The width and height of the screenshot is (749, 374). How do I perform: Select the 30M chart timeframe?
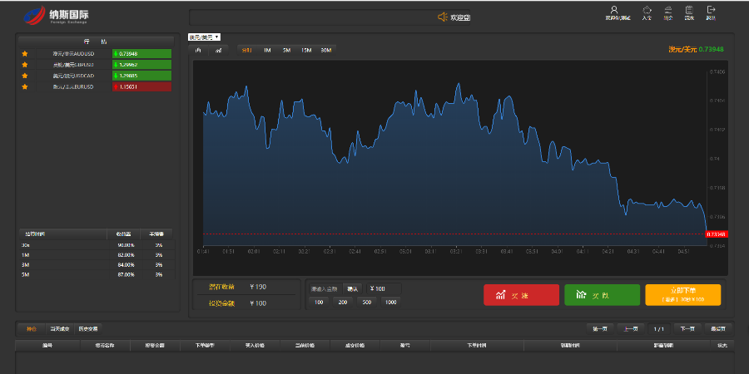pos(326,50)
